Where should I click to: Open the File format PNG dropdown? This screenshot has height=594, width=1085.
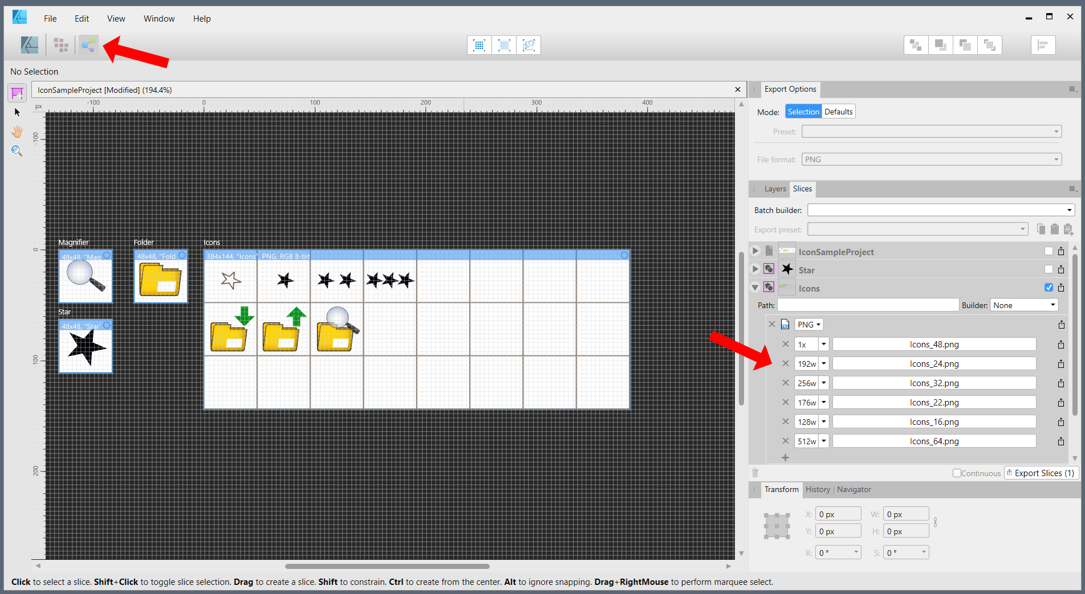tap(931, 159)
